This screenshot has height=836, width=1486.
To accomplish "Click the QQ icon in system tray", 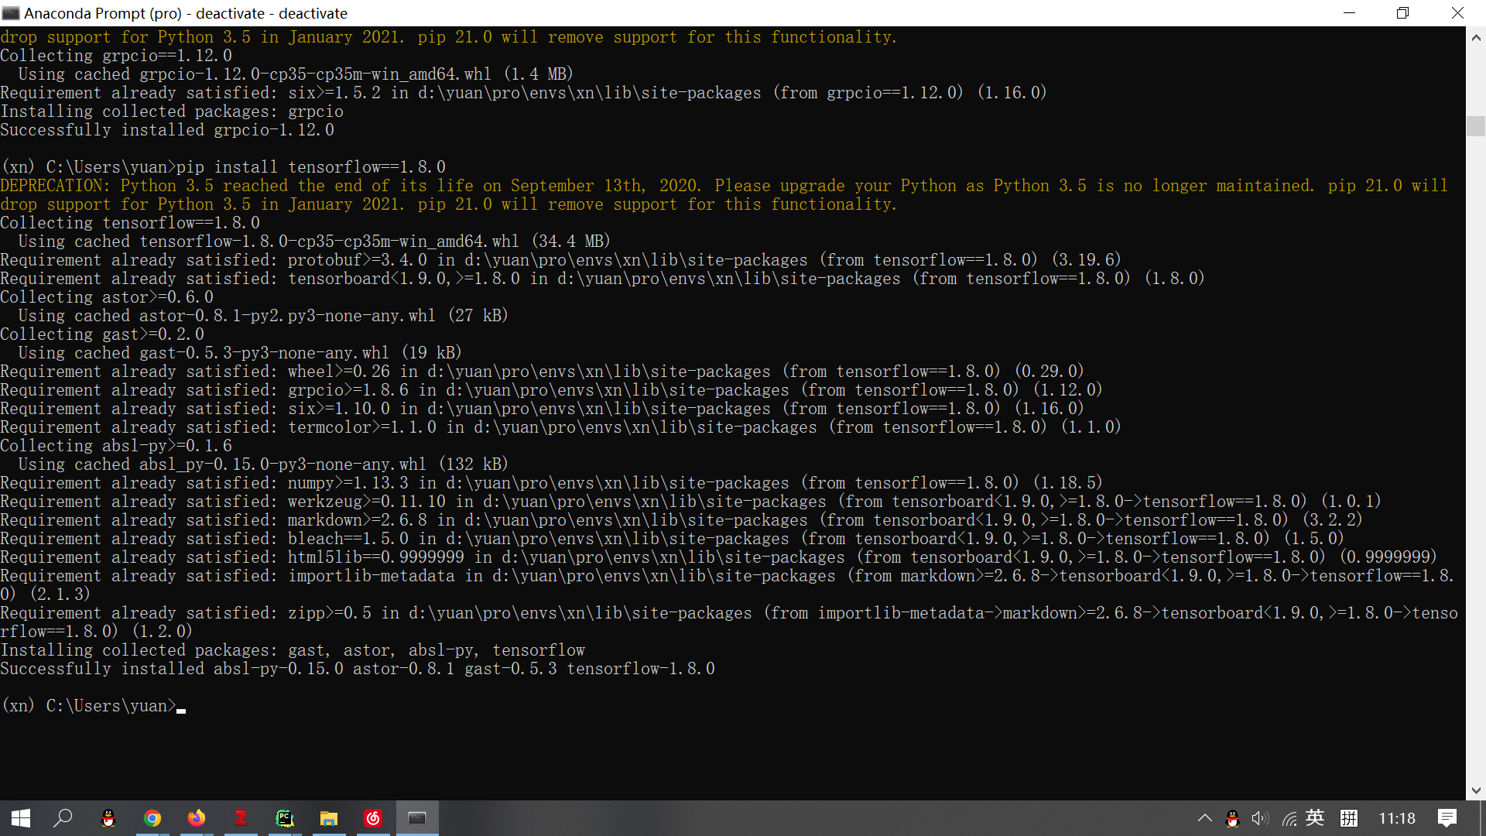I will point(1232,818).
